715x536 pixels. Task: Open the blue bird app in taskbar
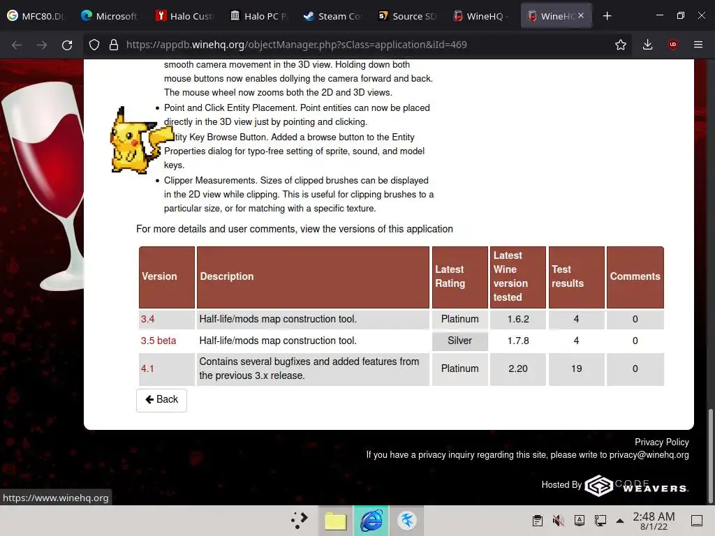407,521
